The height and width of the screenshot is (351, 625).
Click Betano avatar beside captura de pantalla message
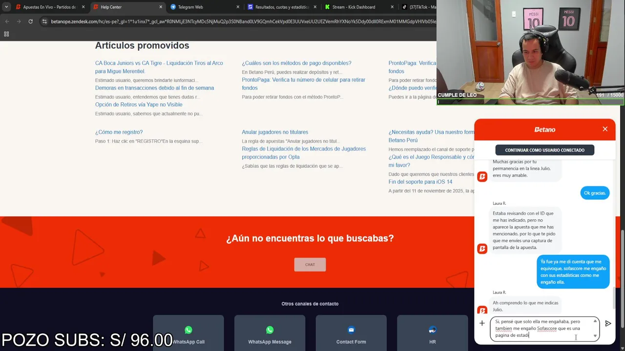click(482, 249)
